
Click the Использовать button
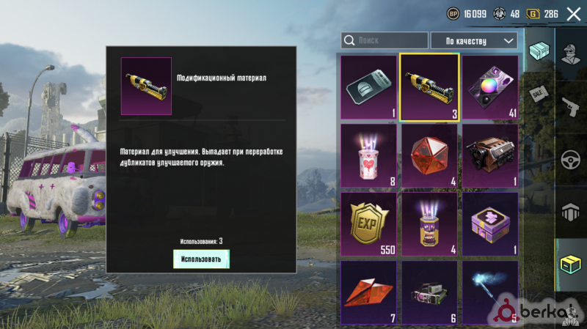tap(201, 259)
